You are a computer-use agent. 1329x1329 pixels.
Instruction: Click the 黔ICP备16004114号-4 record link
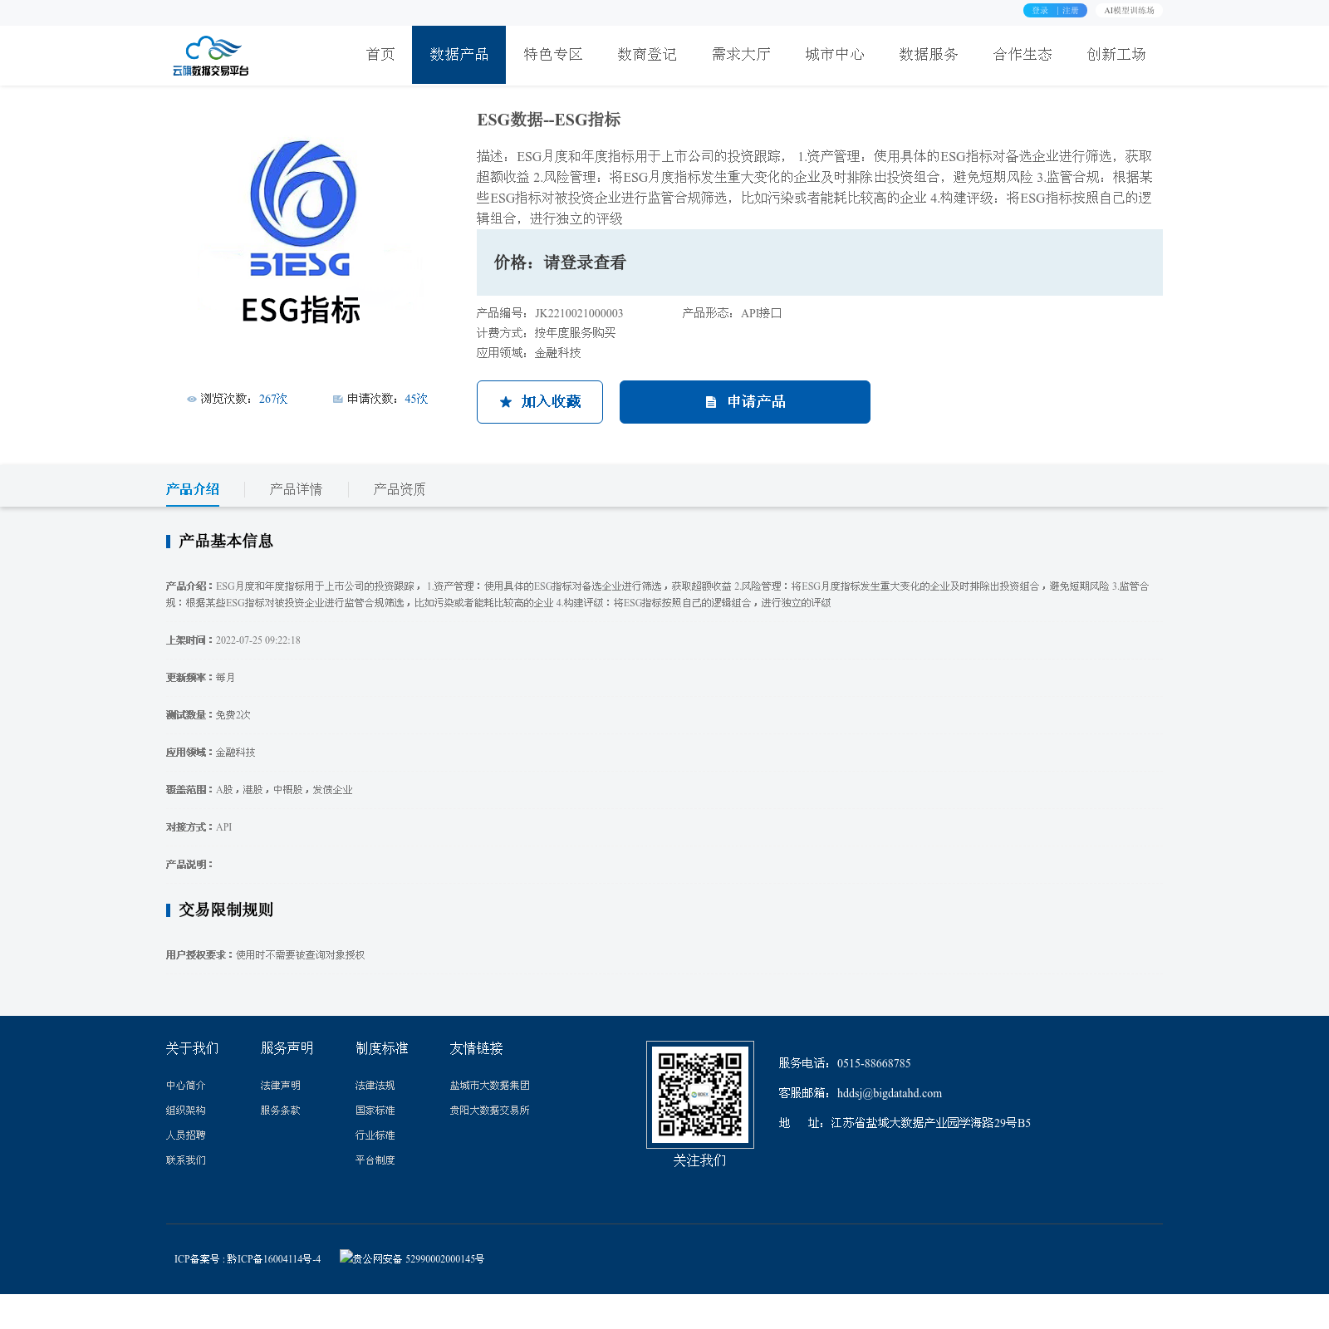pyautogui.click(x=273, y=1259)
